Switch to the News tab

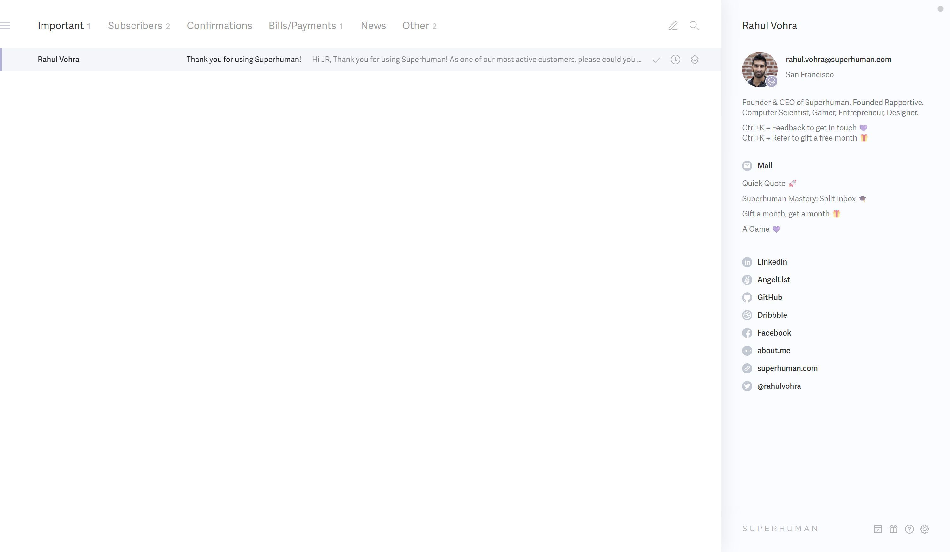point(373,26)
